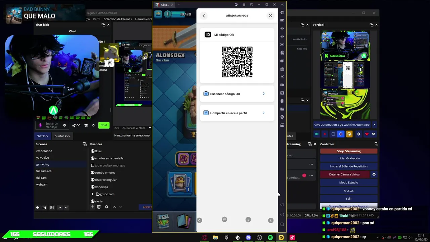Close the Añadir Amigos panel
Image resolution: width=430 pixels, height=242 pixels.
(x=270, y=16)
